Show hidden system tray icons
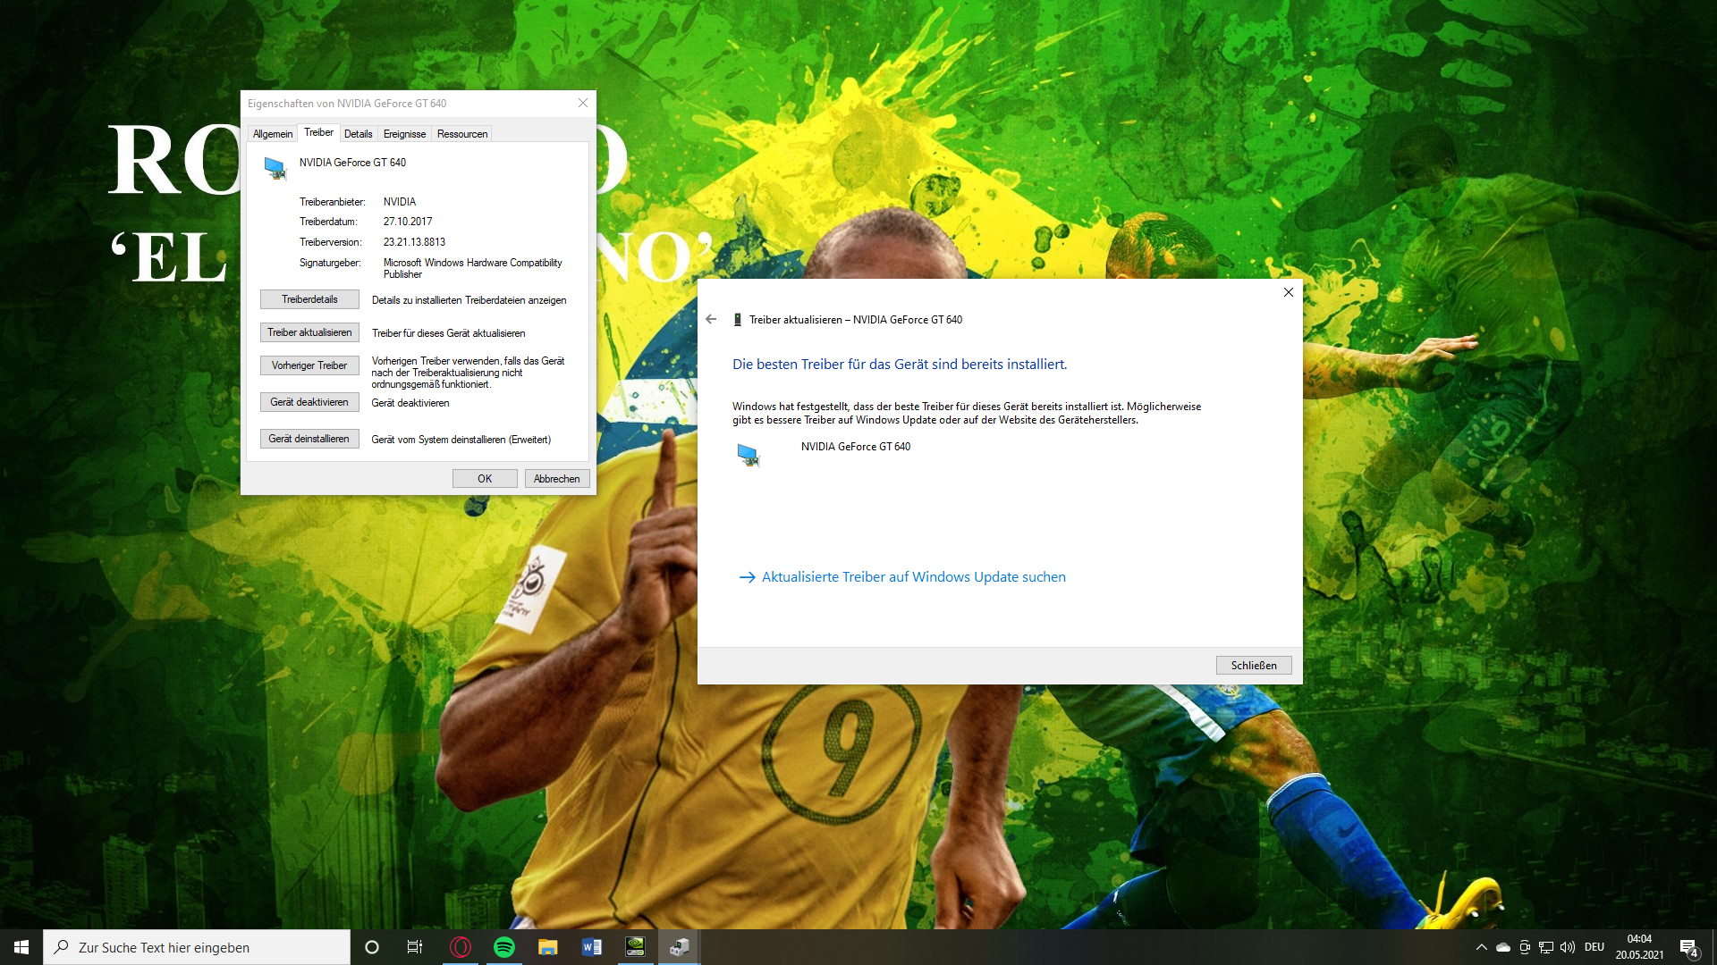Screen dimensions: 1717x965 tap(1482, 947)
